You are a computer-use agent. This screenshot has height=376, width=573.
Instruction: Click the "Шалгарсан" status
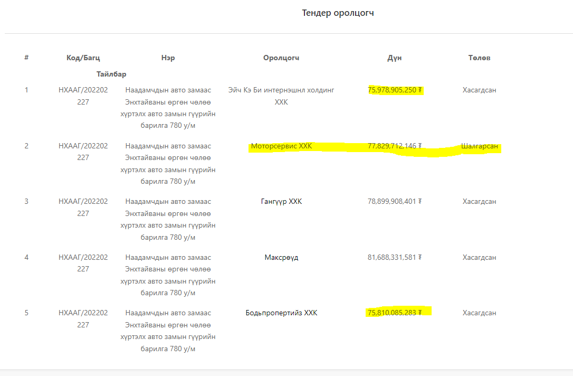[x=479, y=146]
